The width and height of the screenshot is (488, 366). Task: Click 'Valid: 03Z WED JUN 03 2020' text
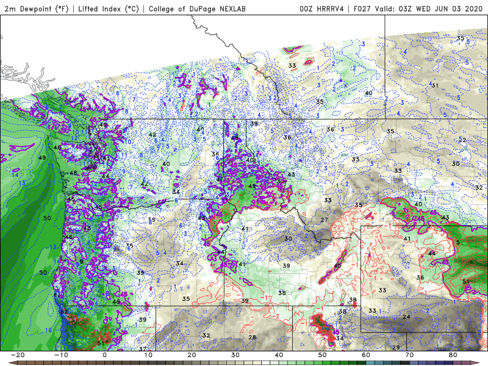pyautogui.click(x=429, y=9)
